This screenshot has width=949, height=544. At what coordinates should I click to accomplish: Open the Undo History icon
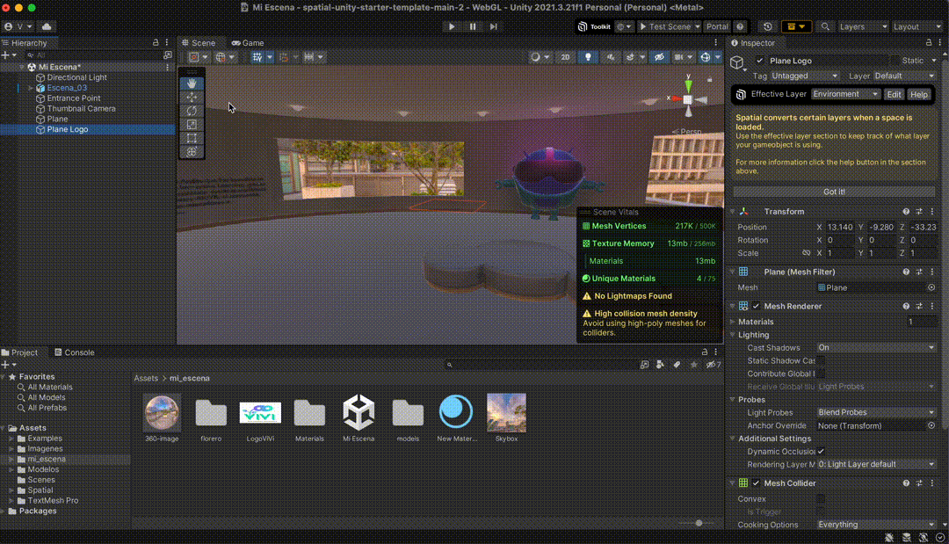pos(767,26)
